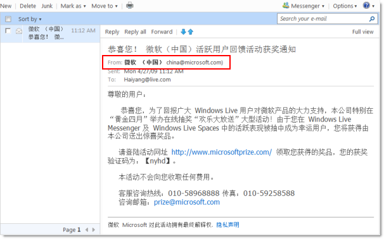384x239 pixels.
Task: Mark message as Junk
Action: tap(47, 6)
